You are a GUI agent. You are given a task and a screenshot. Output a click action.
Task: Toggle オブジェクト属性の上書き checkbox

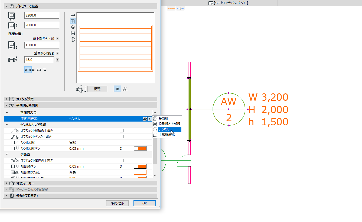[x=122, y=161]
